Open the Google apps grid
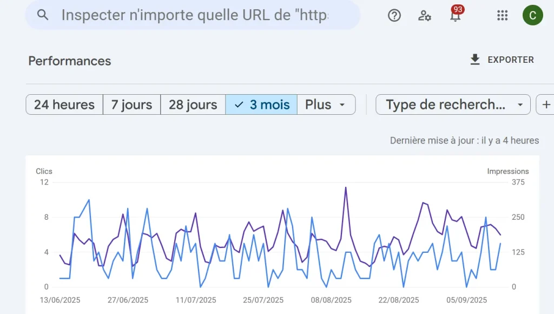Screen dimensions: 554x314 [502, 16]
